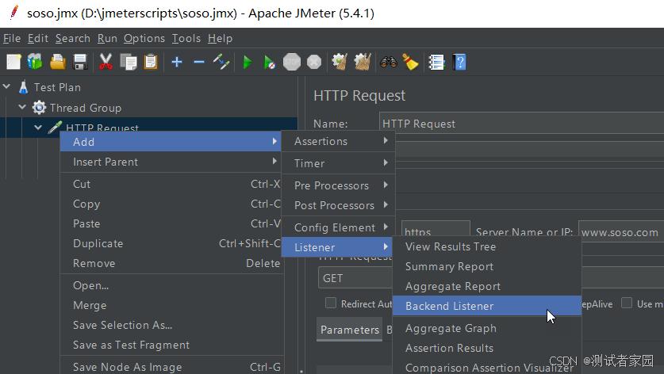664x374 pixels.
Task: Open the Templates toolbar icon
Action: (x=35, y=62)
